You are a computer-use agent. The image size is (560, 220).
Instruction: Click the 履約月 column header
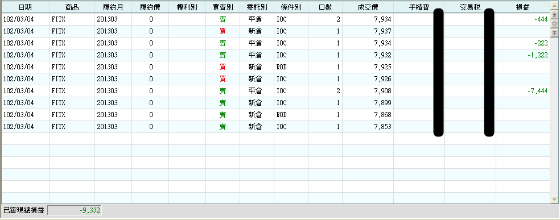point(113,7)
